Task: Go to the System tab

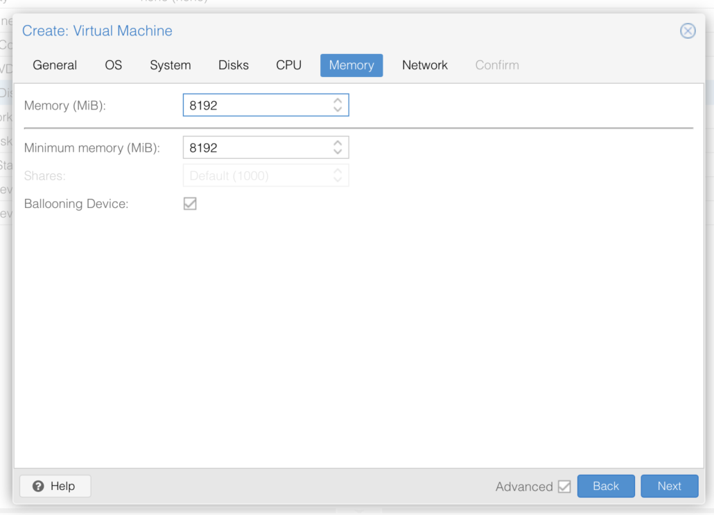Action: click(170, 65)
